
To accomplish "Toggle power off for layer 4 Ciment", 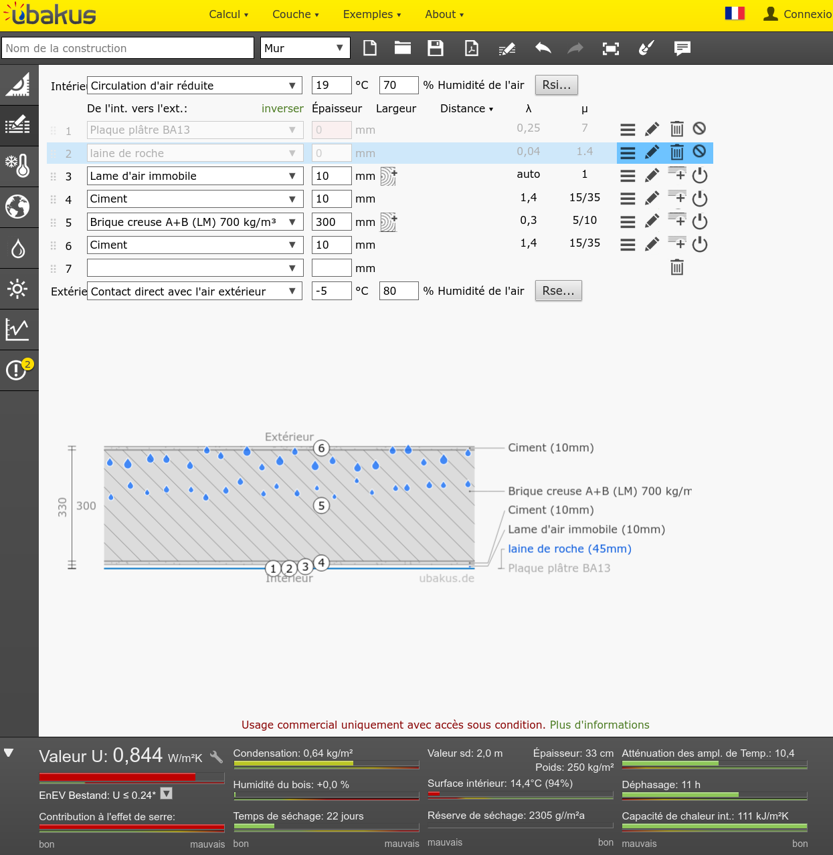I will point(700,199).
